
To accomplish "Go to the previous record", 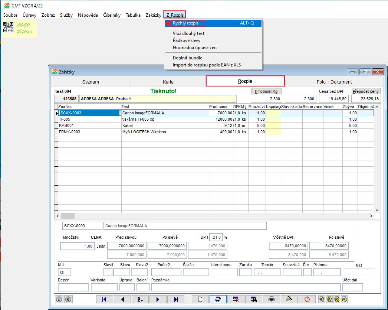I will pyautogui.click(x=122, y=299).
